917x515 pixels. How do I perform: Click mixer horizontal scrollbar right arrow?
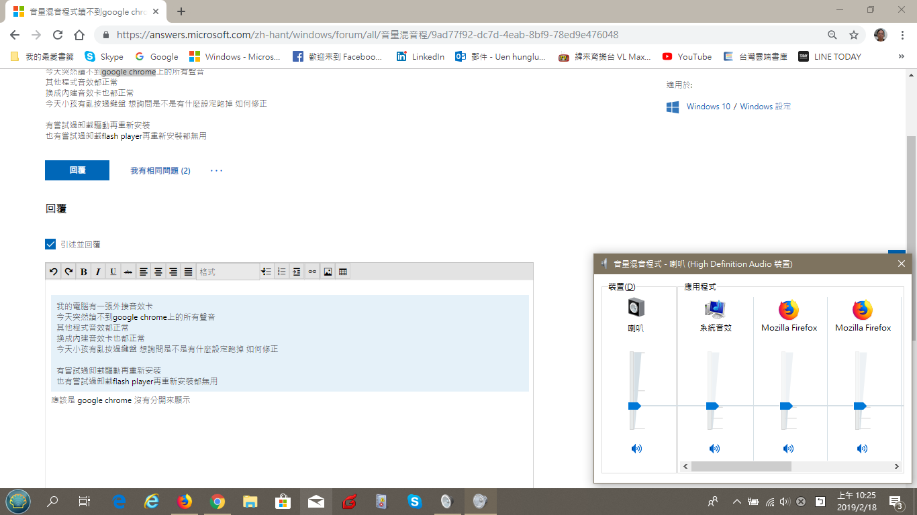(896, 466)
